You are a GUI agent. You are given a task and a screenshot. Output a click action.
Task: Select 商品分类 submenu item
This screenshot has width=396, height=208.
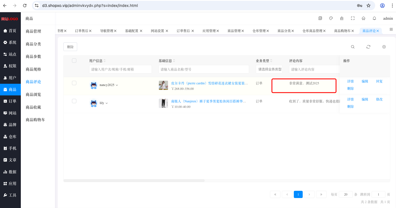tap(33, 44)
